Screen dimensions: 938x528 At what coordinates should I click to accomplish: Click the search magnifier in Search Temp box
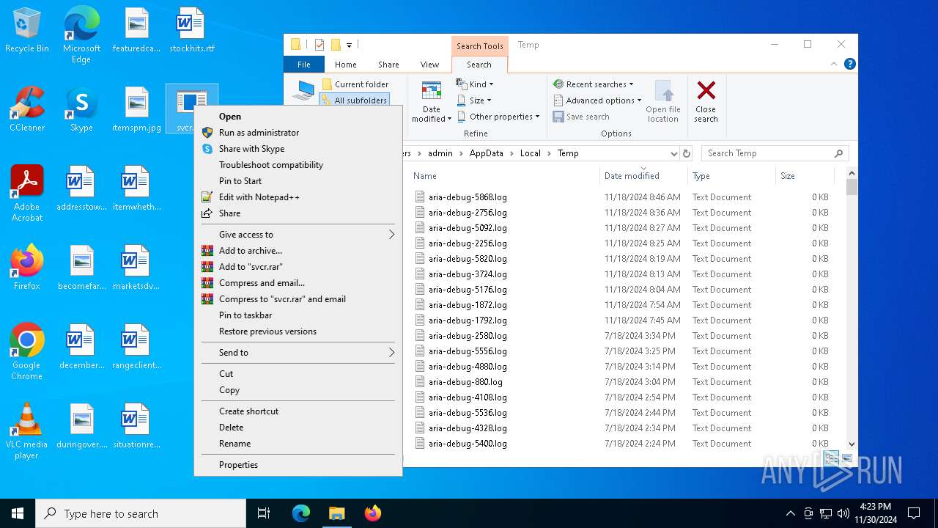[839, 153]
